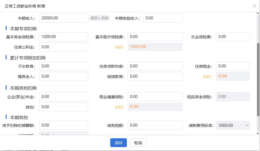The height and width of the screenshot is (151, 260).
Task: Click the 准予扣除的捐赠额 input field
Action: click(x=64, y=125)
